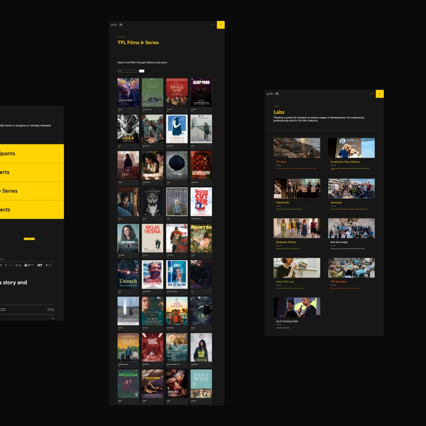Open the Medusa film poster
This screenshot has height=426, width=426.
click(128, 384)
